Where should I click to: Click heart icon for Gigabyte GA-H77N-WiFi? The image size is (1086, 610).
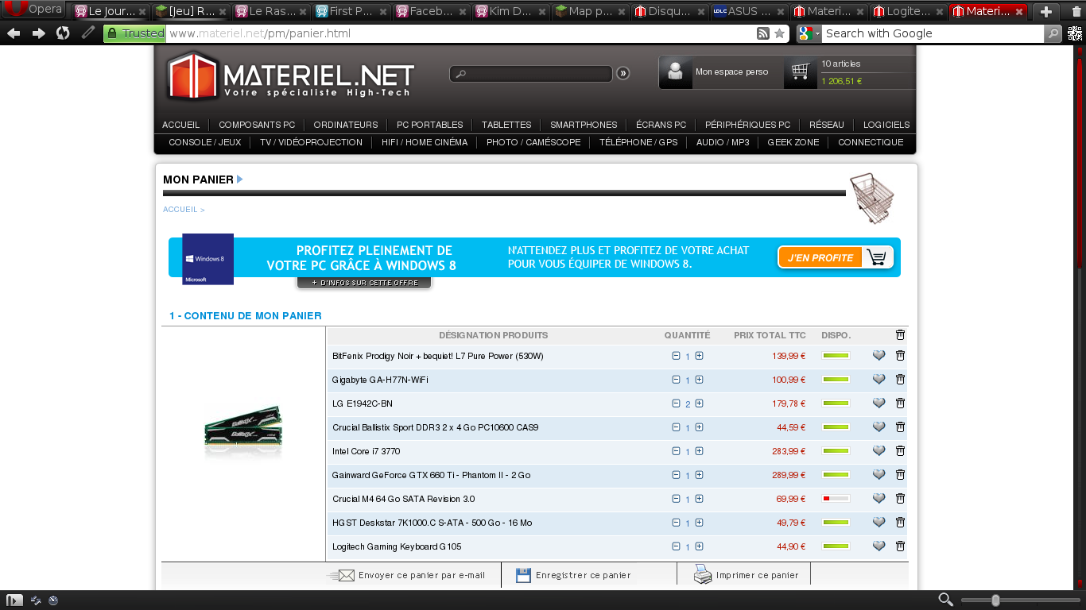(x=878, y=380)
